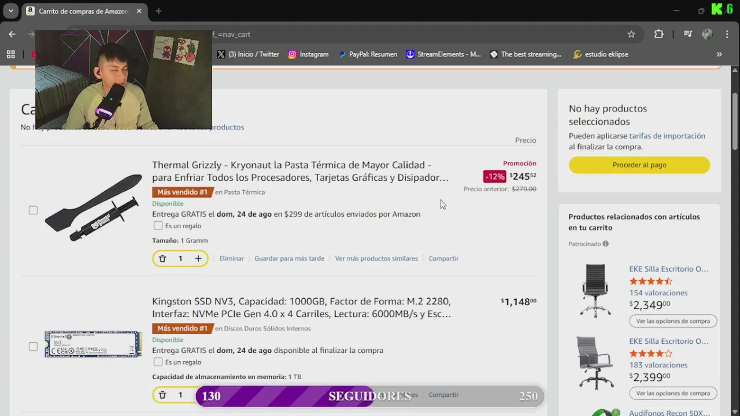This screenshot has width=740, height=416.
Task: Mark Kingston SSD as a gift
Action: coord(158,362)
